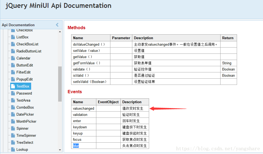
Task: Open the FilterEdit documentation
Action: tap(24, 72)
